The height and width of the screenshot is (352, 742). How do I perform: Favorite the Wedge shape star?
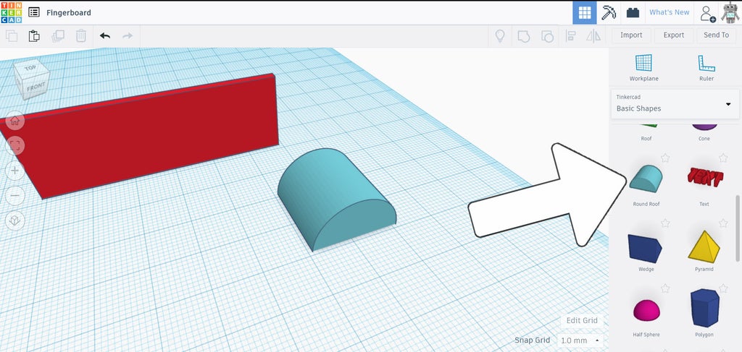click(665, 223)
